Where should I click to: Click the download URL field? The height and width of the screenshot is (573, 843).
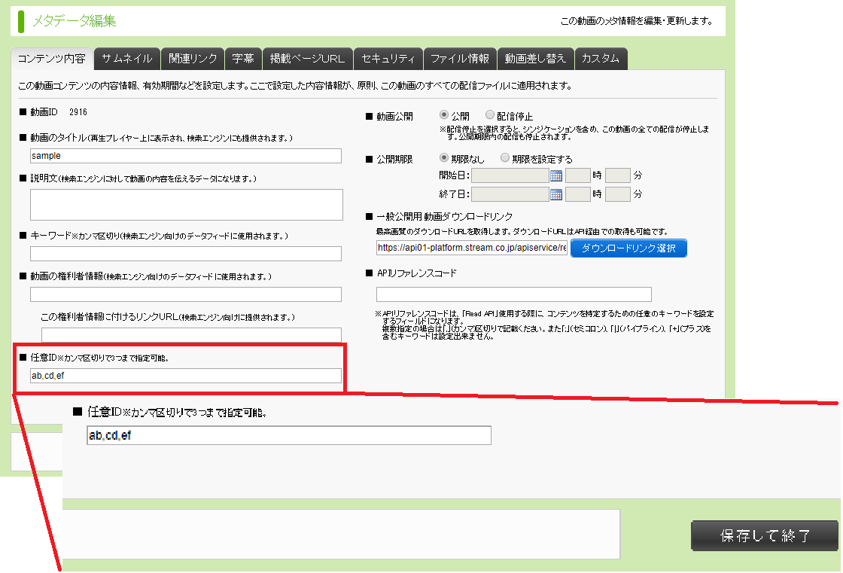[472, 248]
